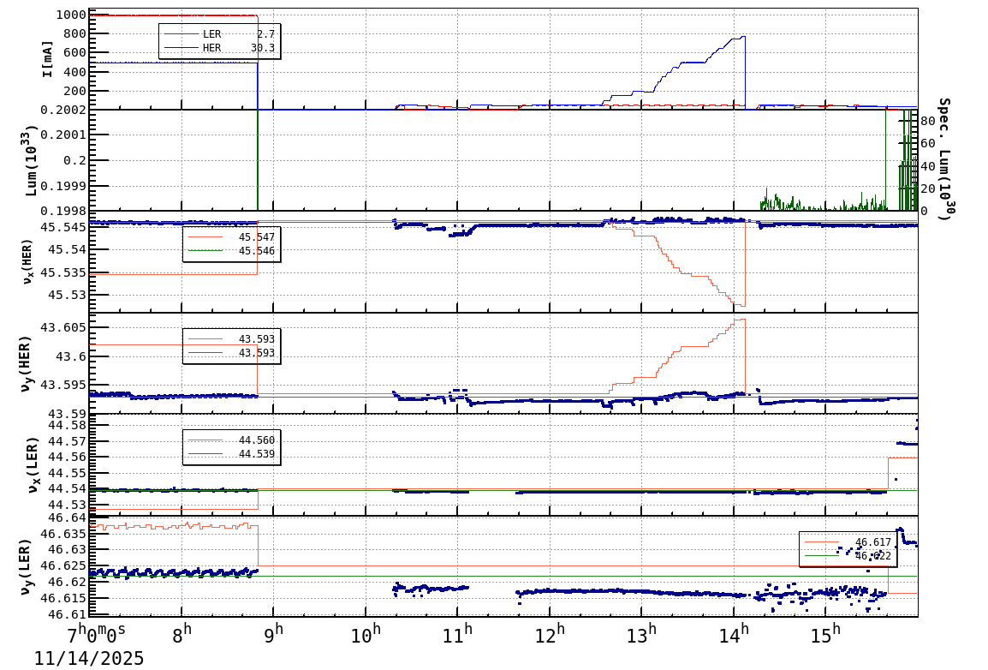Click the 0.2001 luminosity tick label

tap(63, 135)
